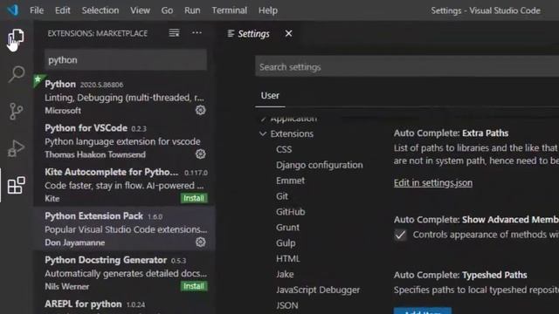Open Run and Debug view icon

click(16, 148)
